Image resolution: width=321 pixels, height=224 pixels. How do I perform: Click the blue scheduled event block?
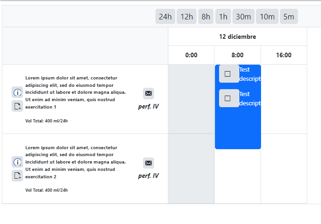point(238,129)
